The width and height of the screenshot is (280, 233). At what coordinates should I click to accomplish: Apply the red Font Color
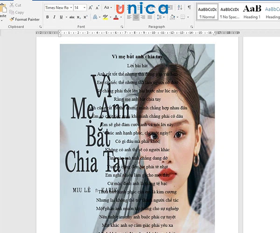pos(116,17)
